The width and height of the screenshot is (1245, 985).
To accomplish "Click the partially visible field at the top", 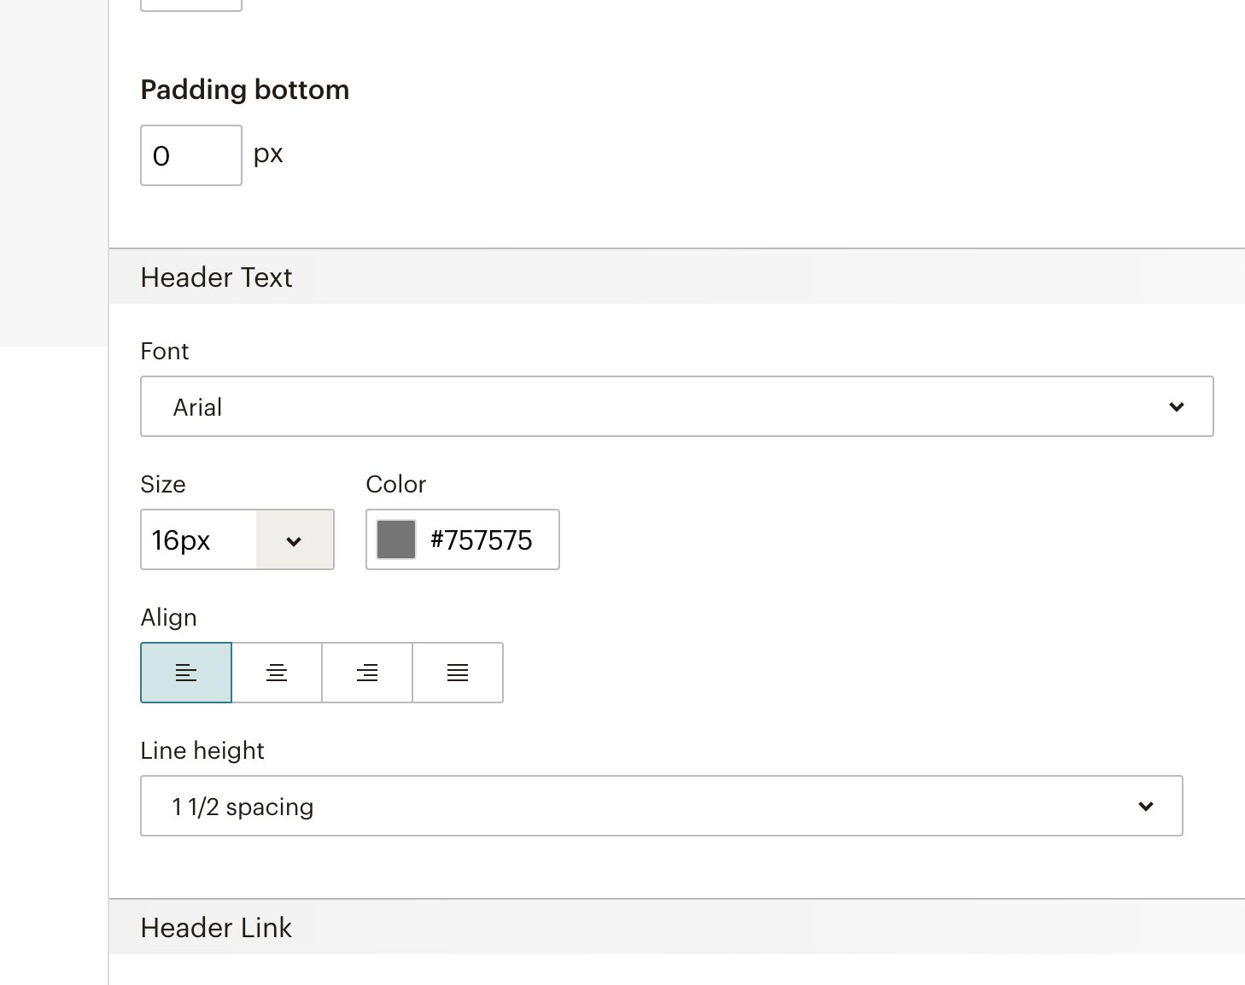I will (190, 4).
